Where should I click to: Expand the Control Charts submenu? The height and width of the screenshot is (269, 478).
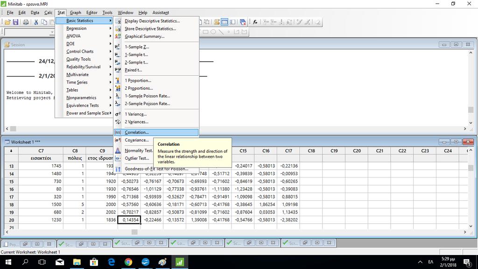[84, 51]
